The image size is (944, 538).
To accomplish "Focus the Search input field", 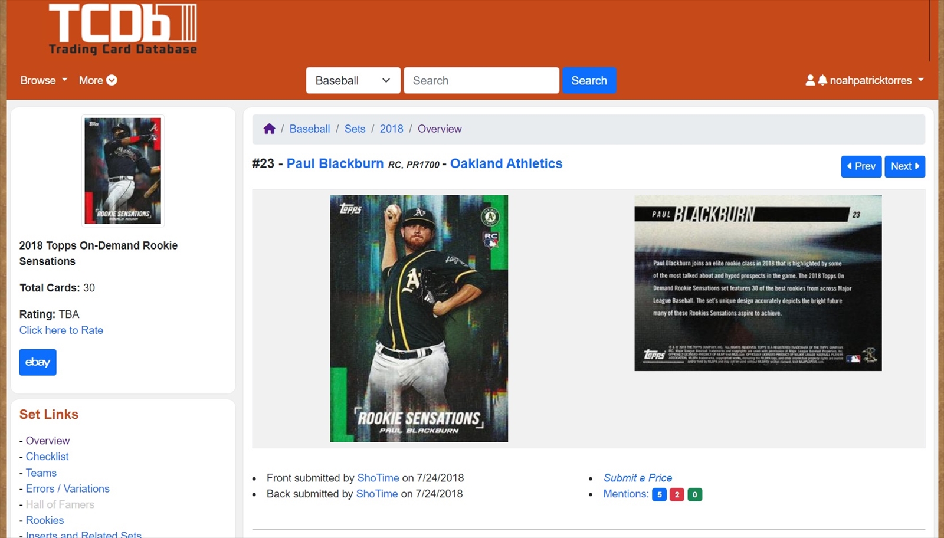I will pyautogui.click(x=481, y=80).
